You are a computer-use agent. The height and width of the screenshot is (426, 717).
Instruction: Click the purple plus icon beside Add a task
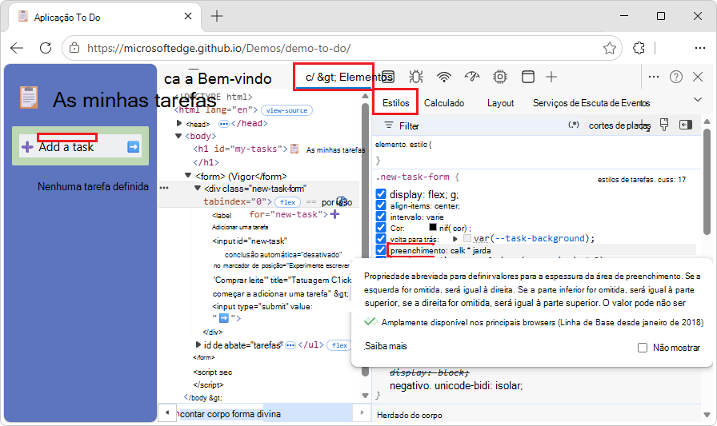click(27, 146)
